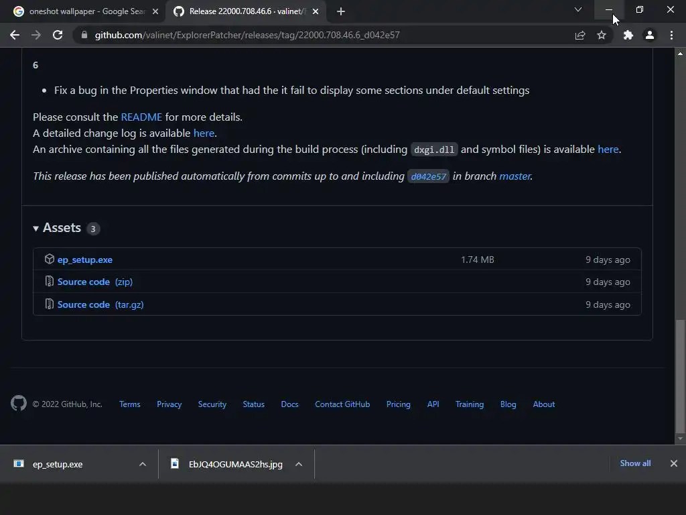Bookmark this page with the star icon

click(602, 35)
